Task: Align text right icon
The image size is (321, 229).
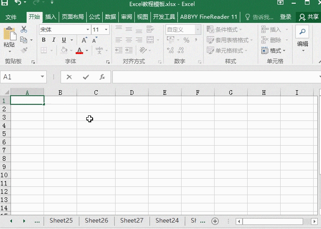Action: click(x=139, y=40)
